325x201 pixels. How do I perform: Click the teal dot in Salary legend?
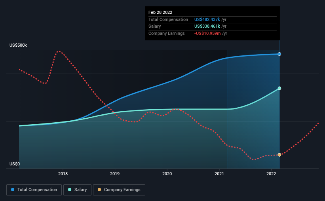pos(70,190)
